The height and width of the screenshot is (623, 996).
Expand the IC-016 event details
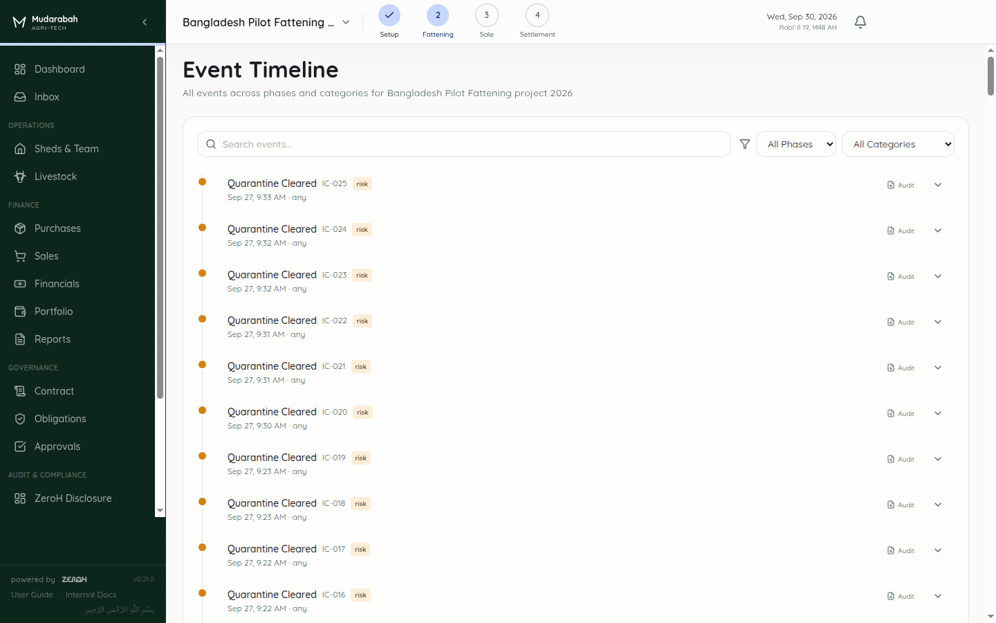[938, 596]
